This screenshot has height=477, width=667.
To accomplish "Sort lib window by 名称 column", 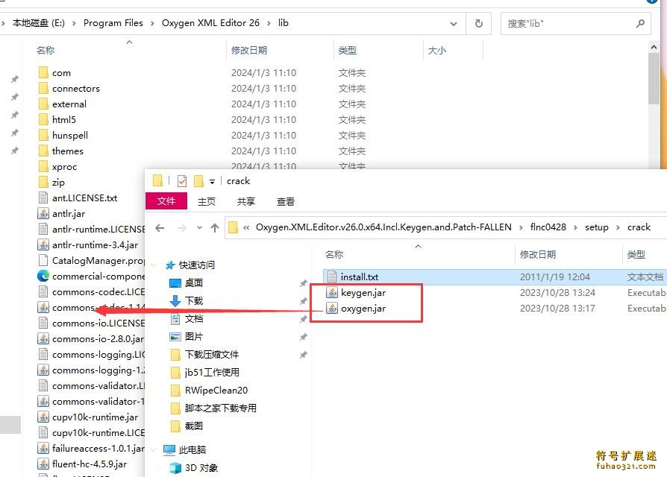I will point(45,50).
